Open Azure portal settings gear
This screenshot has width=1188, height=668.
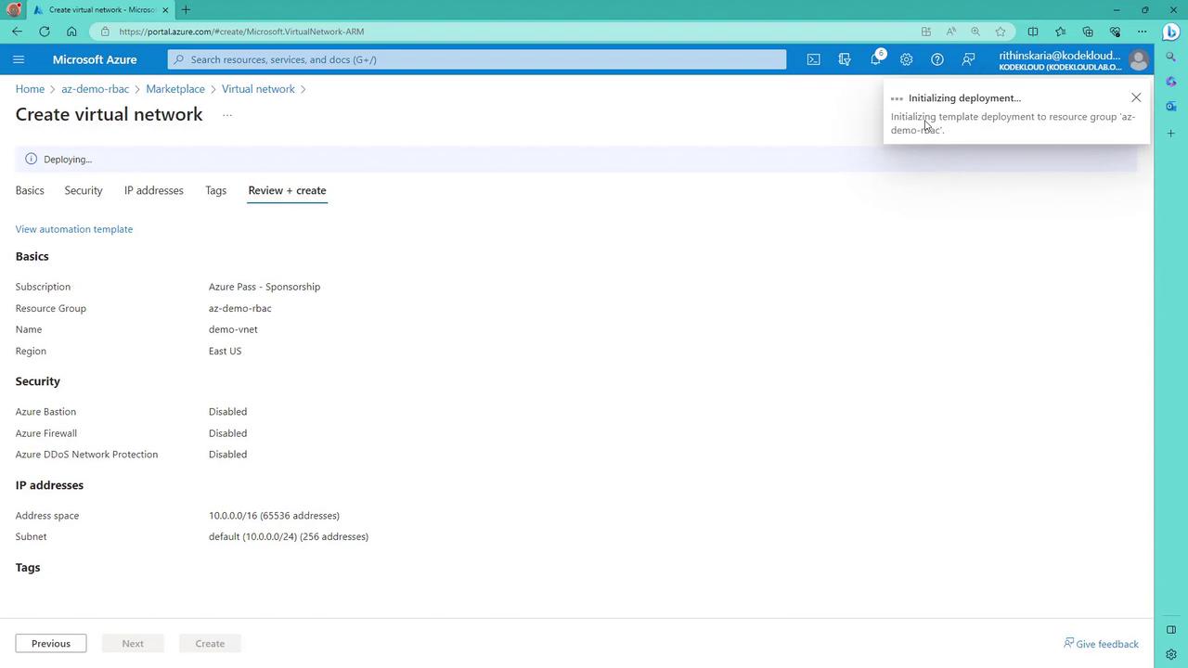[906, 59]
